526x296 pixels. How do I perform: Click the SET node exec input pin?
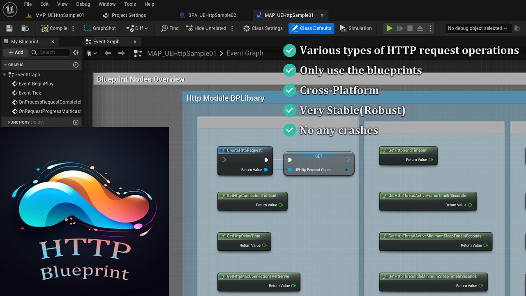290,160
